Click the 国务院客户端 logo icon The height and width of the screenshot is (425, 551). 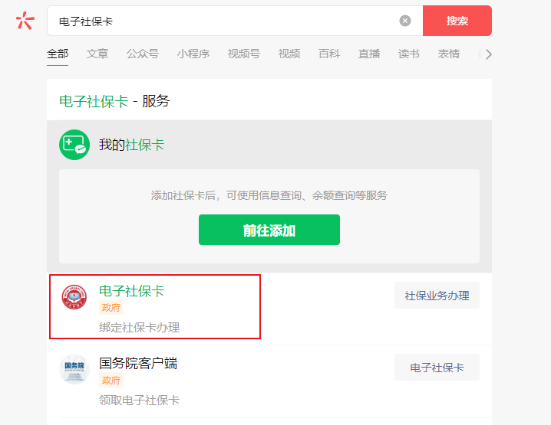coord(74,370)
